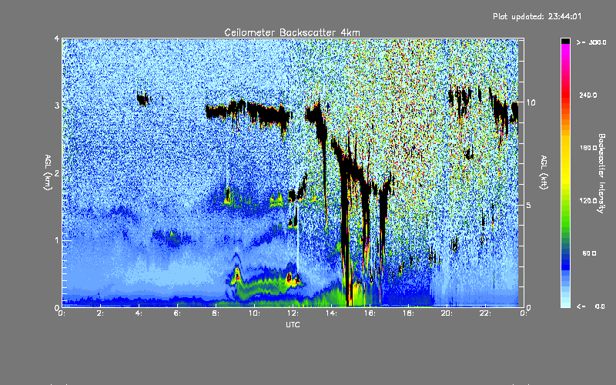Image resolution: width=616 pixels, height=385 pixels.
Task: Click the "4:" UTC tick label
Action: pyautogui.click(x=139, y=313)
